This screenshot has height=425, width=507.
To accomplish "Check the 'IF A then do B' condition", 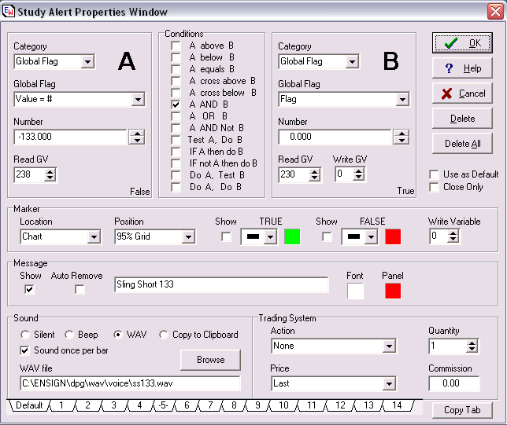I will (x=176, y=152).
